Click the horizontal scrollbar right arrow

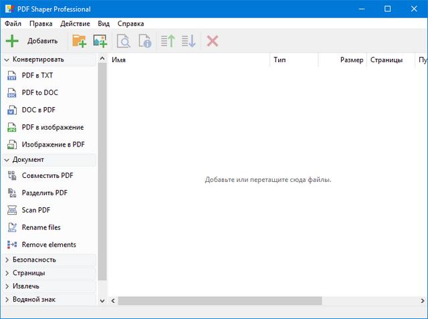tap(421, 301)
